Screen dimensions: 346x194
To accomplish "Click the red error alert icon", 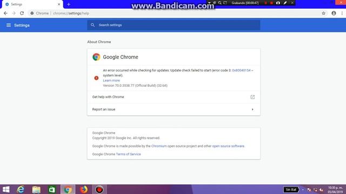I will pos(96,78).
